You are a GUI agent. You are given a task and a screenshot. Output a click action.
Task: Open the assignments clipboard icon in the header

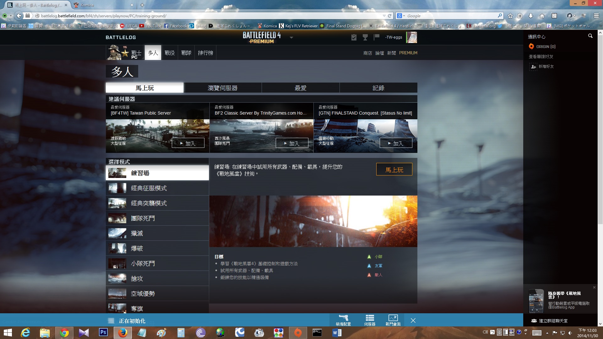(354, 37)
